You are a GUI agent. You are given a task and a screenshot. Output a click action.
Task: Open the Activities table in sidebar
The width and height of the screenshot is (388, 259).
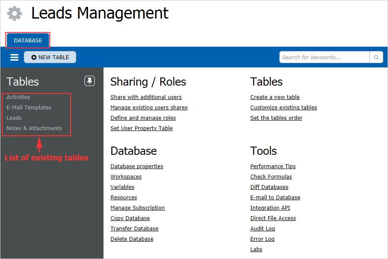tap(18, 97)
